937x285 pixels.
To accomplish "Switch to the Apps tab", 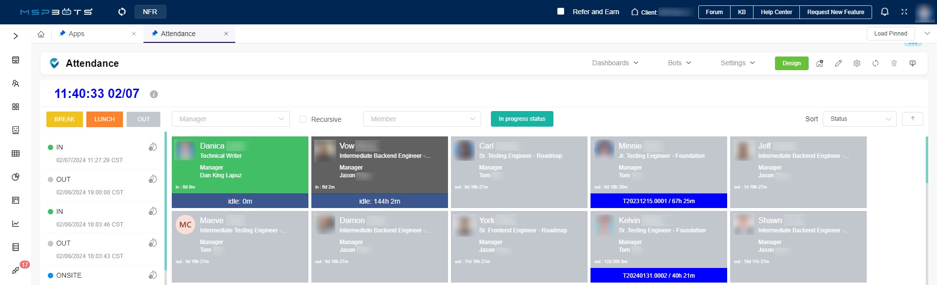I will coord(76,34).
